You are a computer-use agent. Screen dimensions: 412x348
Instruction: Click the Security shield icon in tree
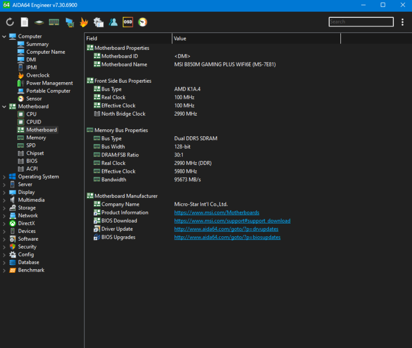(x=12, y=247)
